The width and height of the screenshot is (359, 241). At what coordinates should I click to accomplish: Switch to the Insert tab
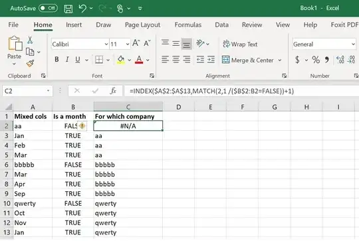click(x=74, y=25)
